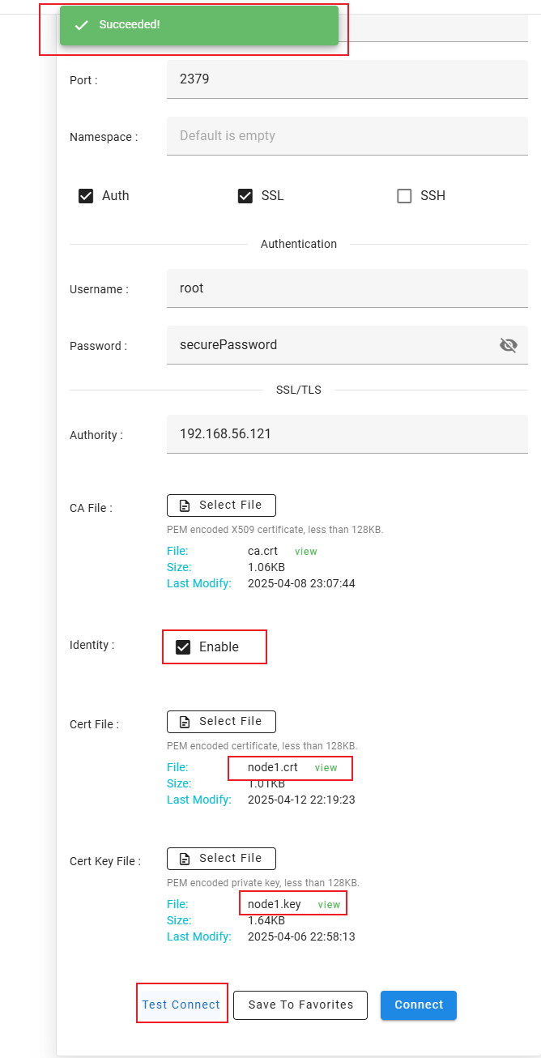Click the Authentication section heading
The width and height of the screenshot is (541, 1058).
(299, 244)
